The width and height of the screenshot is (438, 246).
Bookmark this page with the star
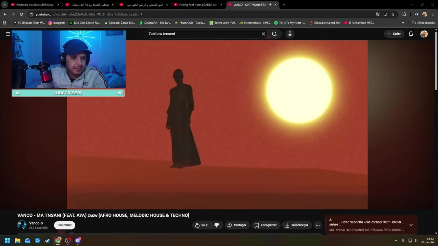393,14
